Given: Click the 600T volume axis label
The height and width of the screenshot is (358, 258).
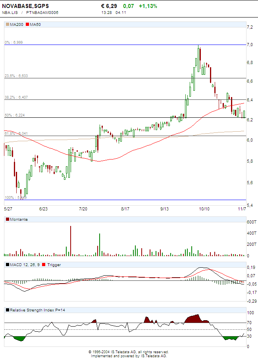Looking at the screenshot, I should (252, 222).
